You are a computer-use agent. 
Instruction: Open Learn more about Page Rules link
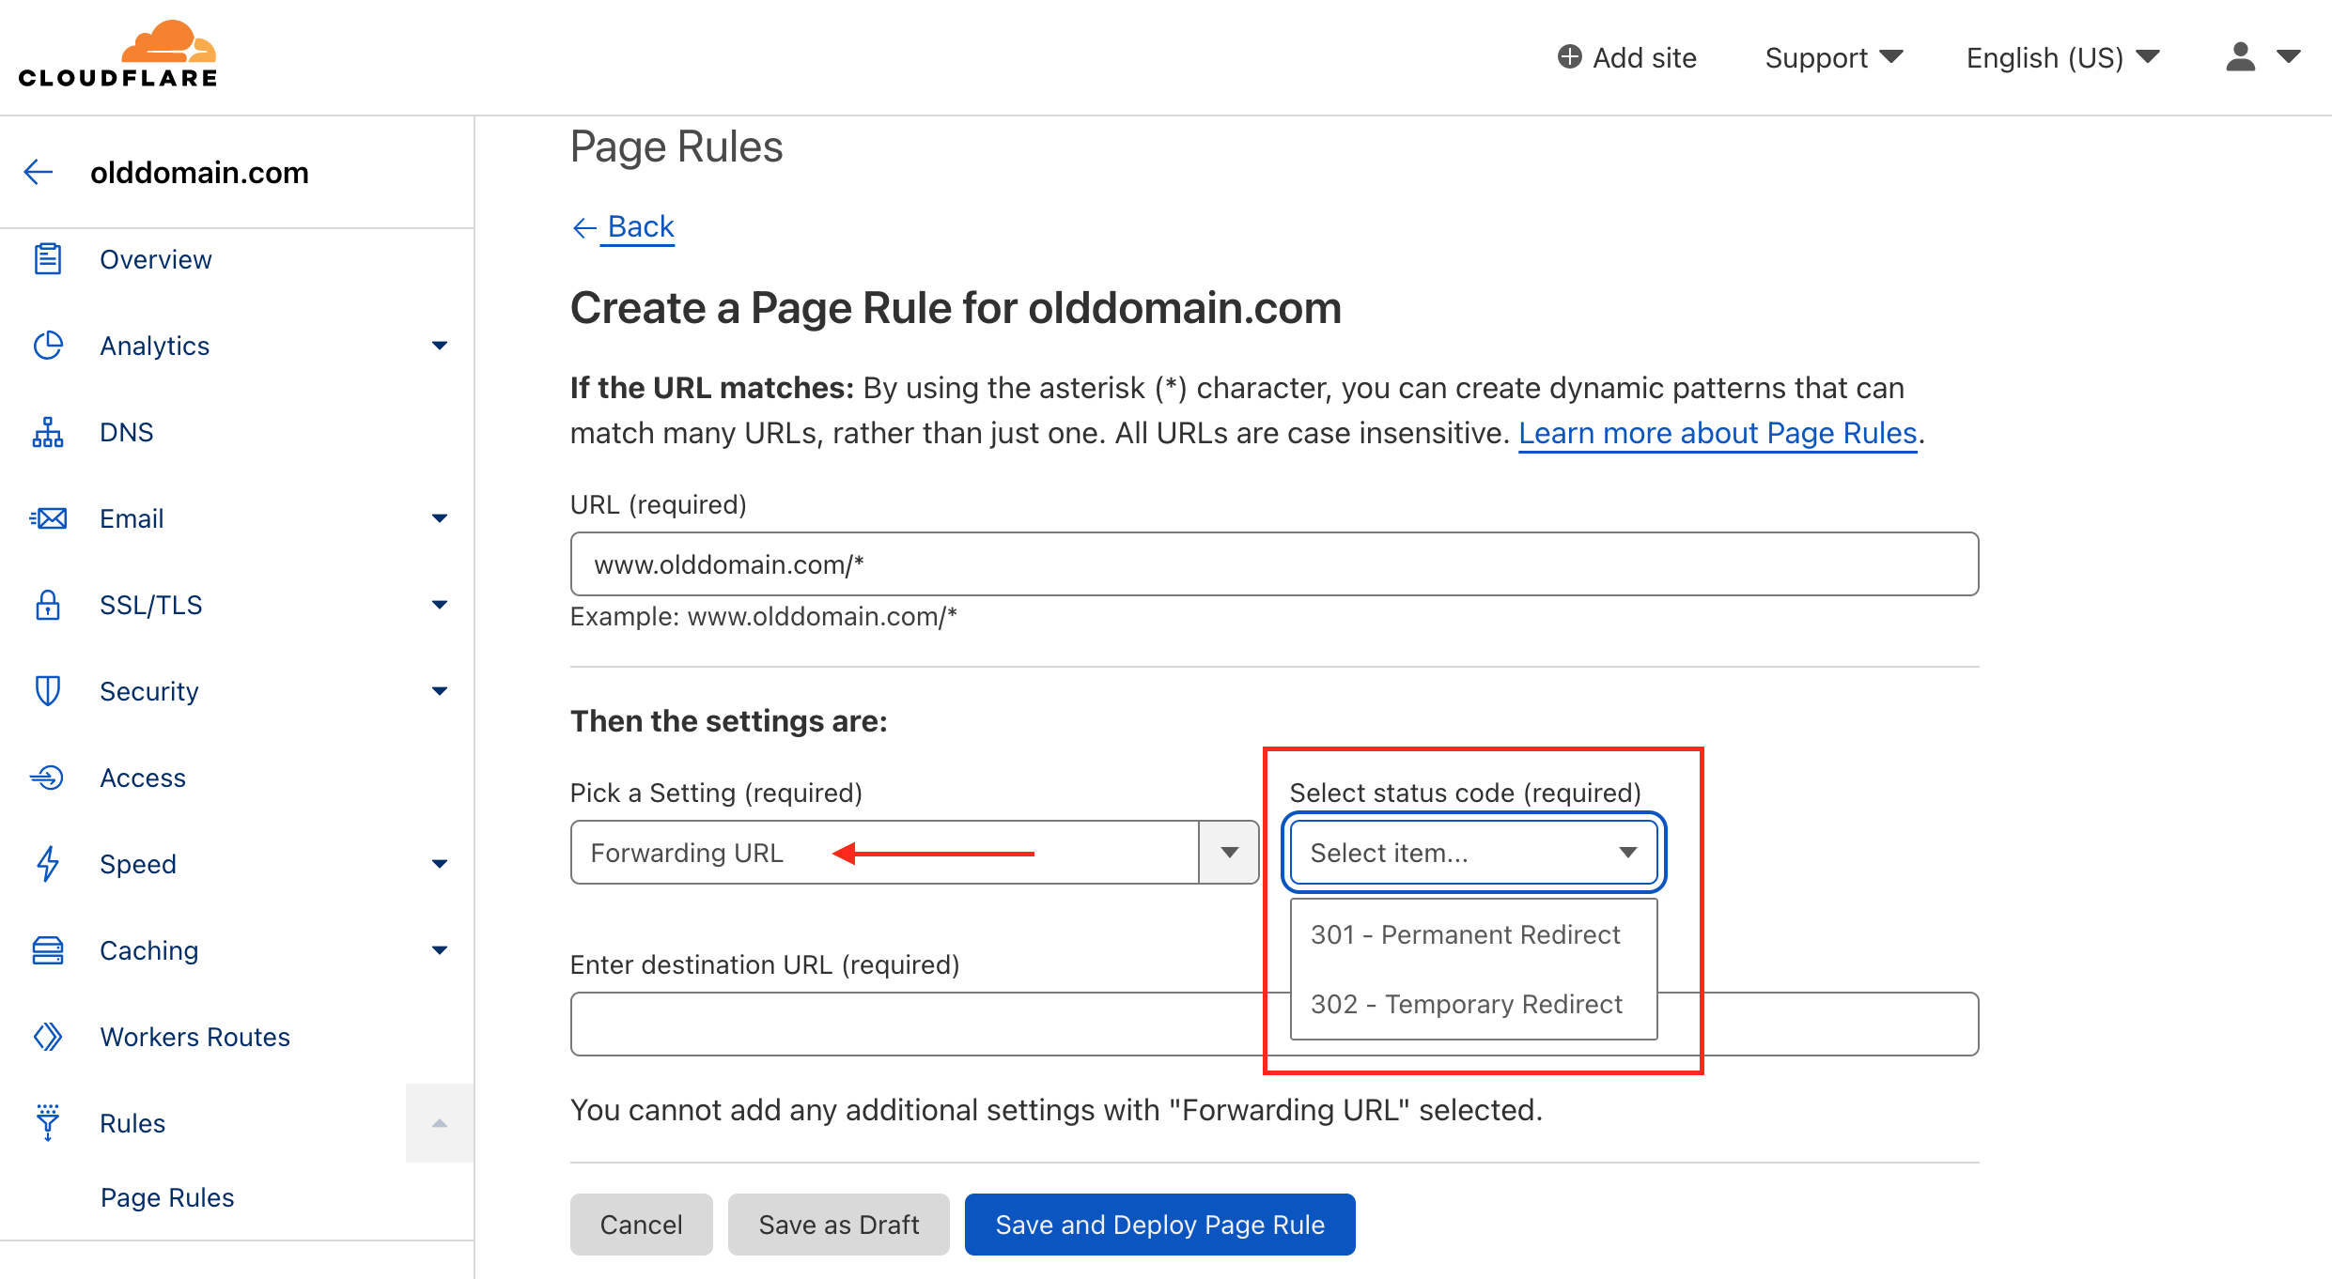(x=1718, y=433)
